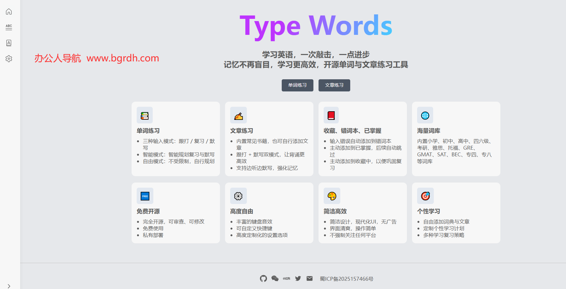
Task: Expand the sidebar using the bottom chevron
Action: tap(9, 285)
